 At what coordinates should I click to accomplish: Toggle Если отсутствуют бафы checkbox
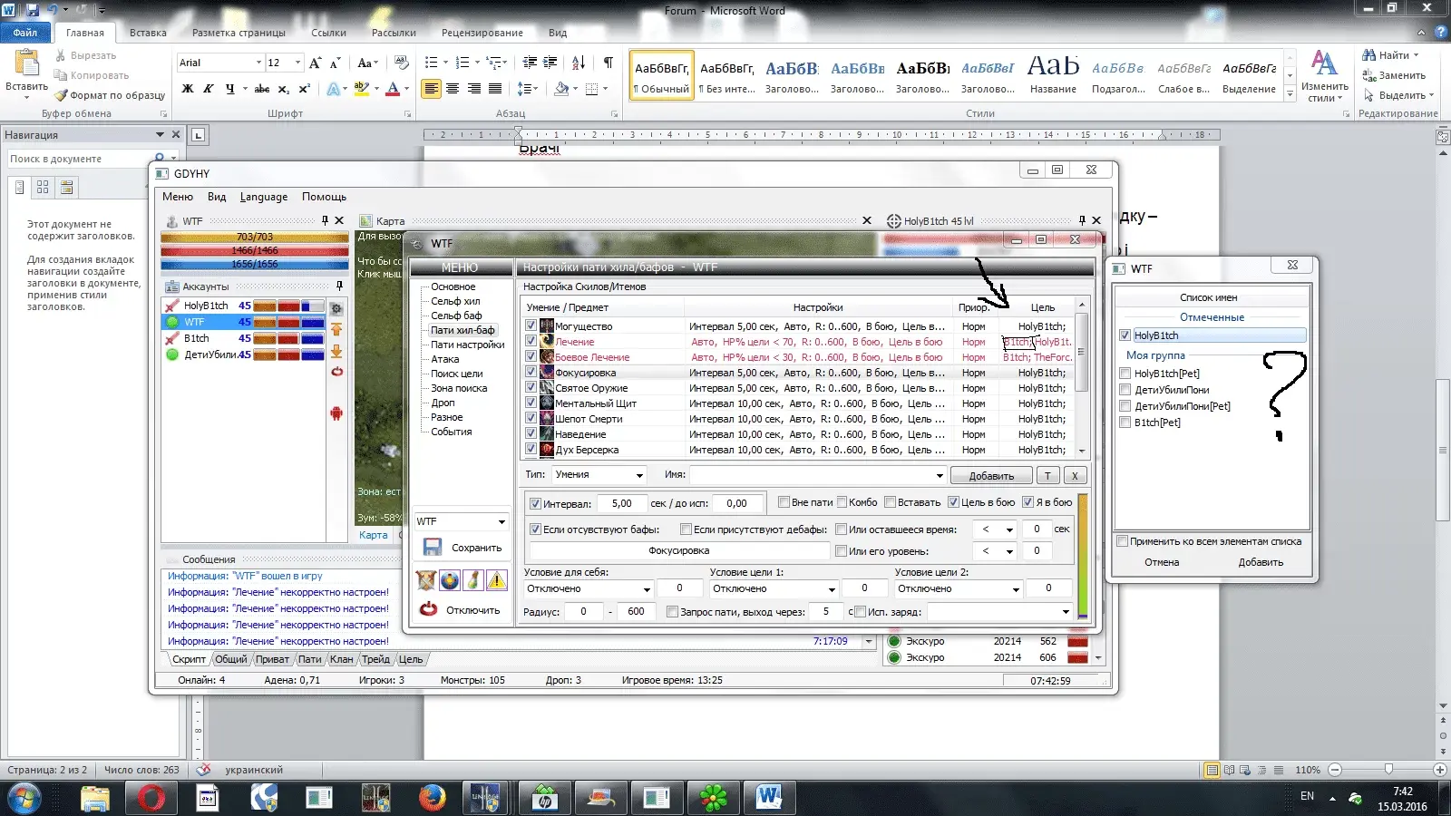coord(535,529)
